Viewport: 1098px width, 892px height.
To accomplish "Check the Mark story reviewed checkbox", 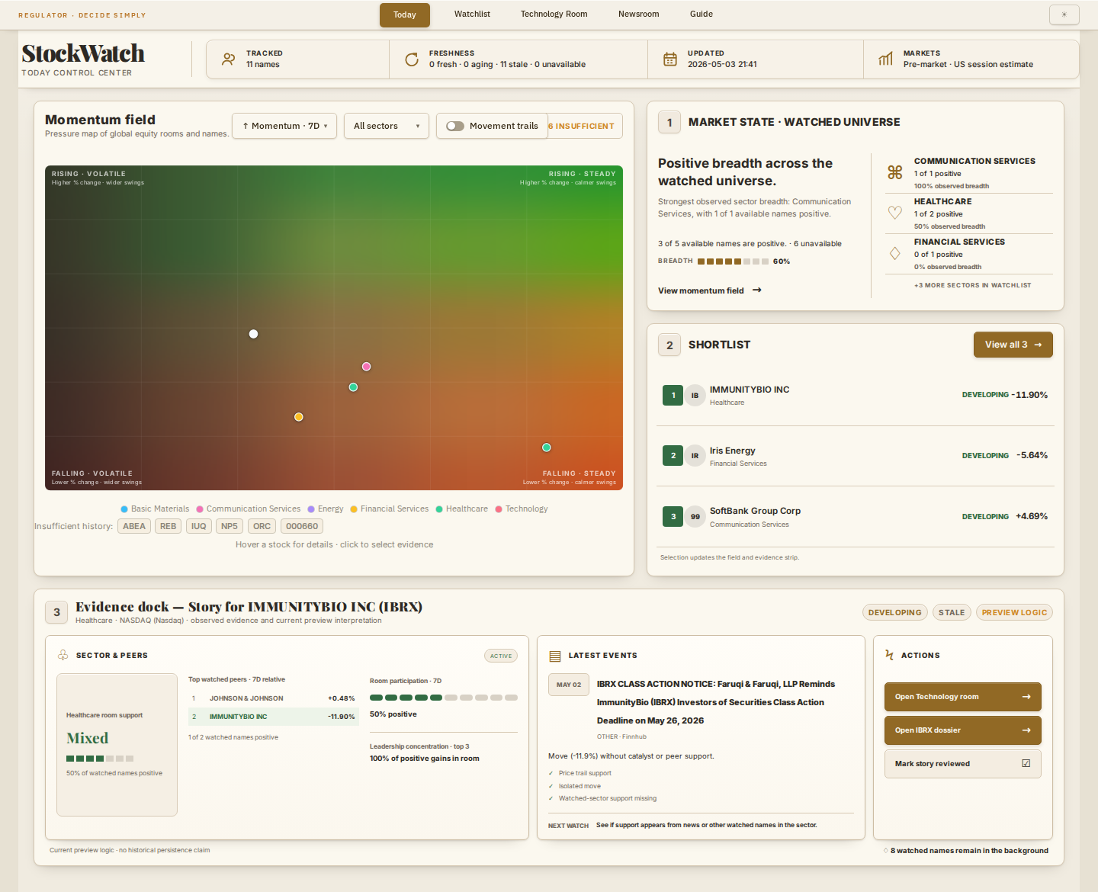I will click(1026, 763).
